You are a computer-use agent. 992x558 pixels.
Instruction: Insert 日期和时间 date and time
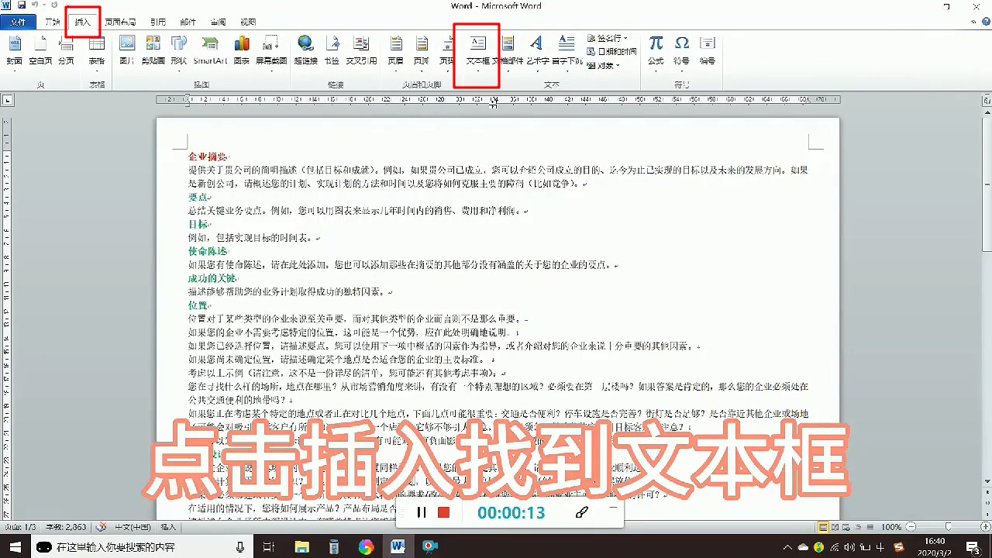[612, 51]
